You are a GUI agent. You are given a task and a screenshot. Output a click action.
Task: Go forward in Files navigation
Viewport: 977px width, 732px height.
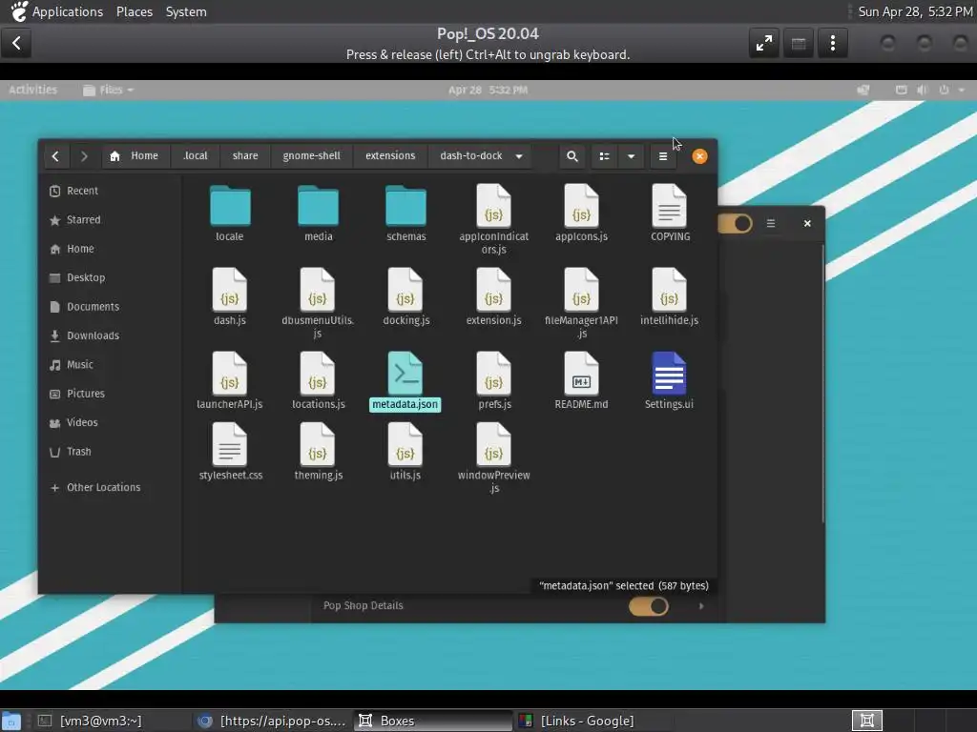click(84, 156)
